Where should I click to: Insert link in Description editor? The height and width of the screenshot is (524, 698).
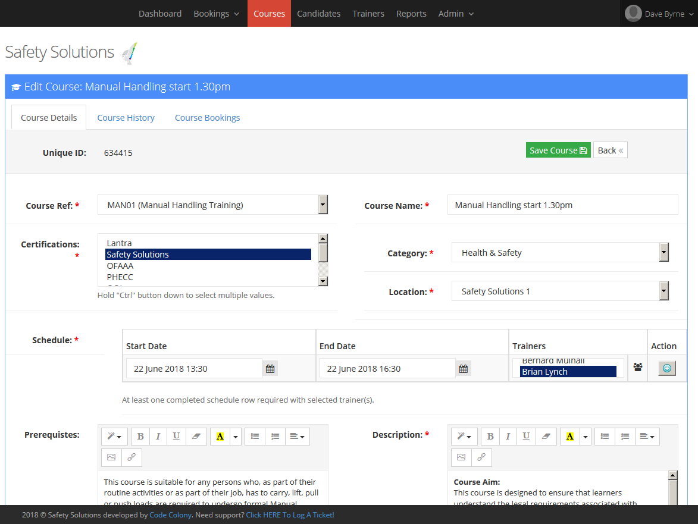point(481,457)
